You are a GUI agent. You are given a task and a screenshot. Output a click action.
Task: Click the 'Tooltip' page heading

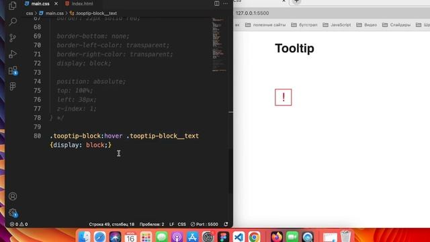pyautogui.click(x=294, y=48)
